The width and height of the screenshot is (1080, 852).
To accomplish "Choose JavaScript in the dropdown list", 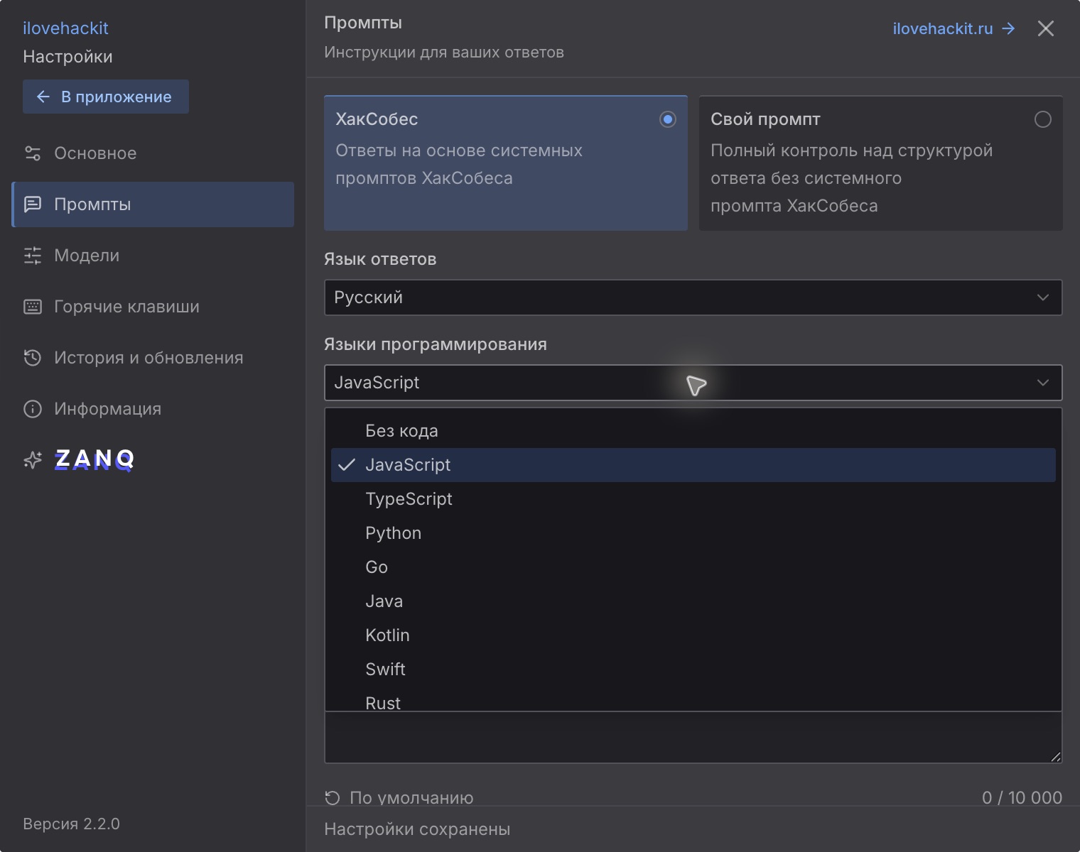I will coord(693,465).
